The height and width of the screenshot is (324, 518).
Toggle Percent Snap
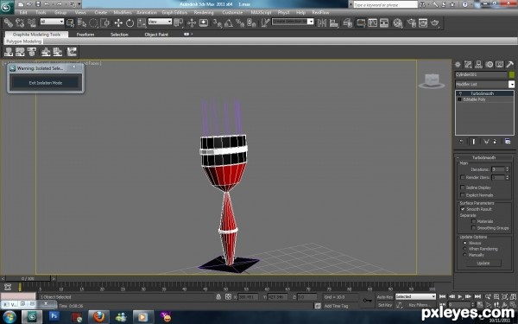point(240,22)
